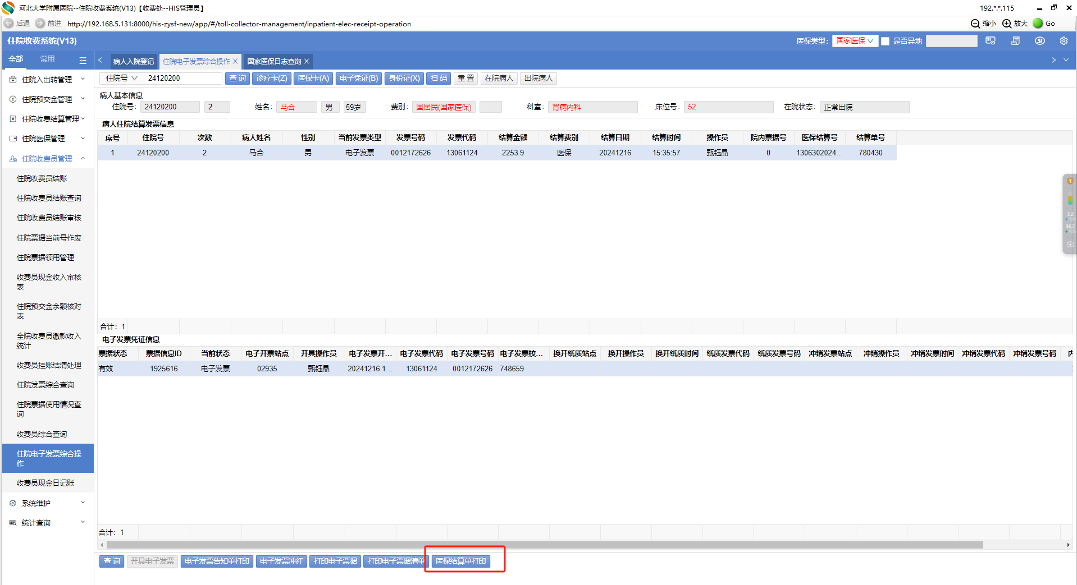Click the 电子发票冲红 button
Screen dimensions: 1077x585
[x=281, y=561]
